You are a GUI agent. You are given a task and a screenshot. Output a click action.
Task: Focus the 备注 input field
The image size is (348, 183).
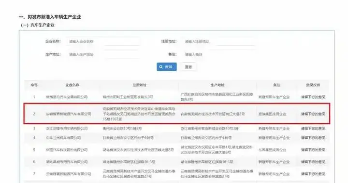[219, 54]
